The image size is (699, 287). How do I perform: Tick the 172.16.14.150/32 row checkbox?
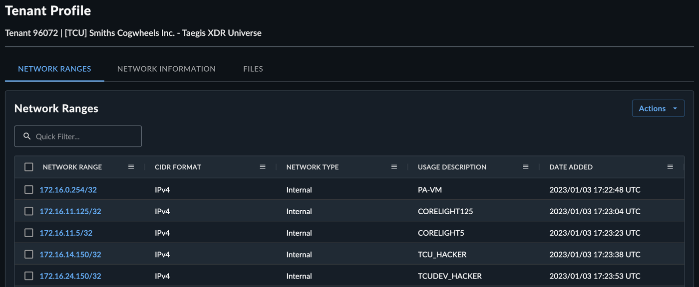(x=29, y=254)
